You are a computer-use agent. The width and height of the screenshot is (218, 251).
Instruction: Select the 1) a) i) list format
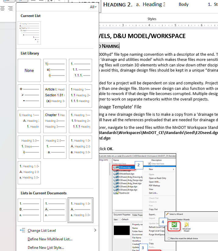pyautogui.click(x=55, y=70)
